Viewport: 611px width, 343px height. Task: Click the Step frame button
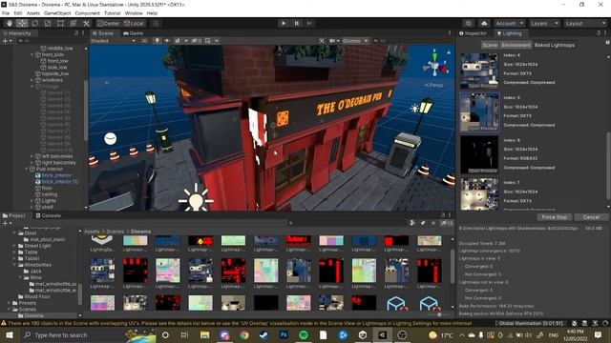point(309,23)
